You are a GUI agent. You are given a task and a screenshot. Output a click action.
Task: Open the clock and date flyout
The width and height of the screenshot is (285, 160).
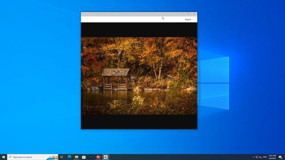272,157
